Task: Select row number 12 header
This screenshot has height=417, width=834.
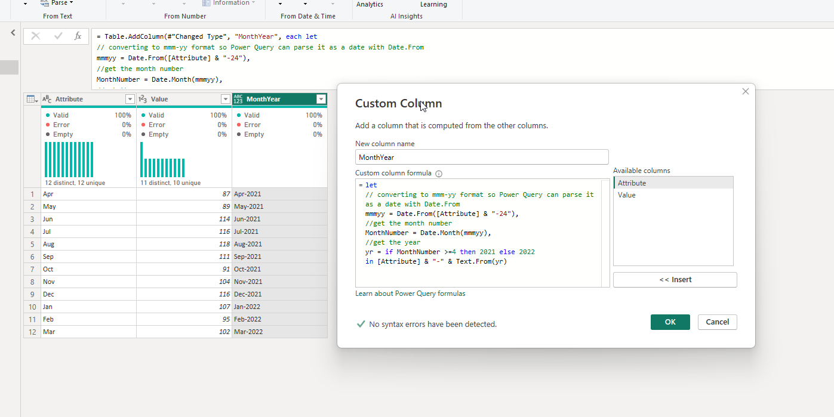Action: [x=32, y=332]
